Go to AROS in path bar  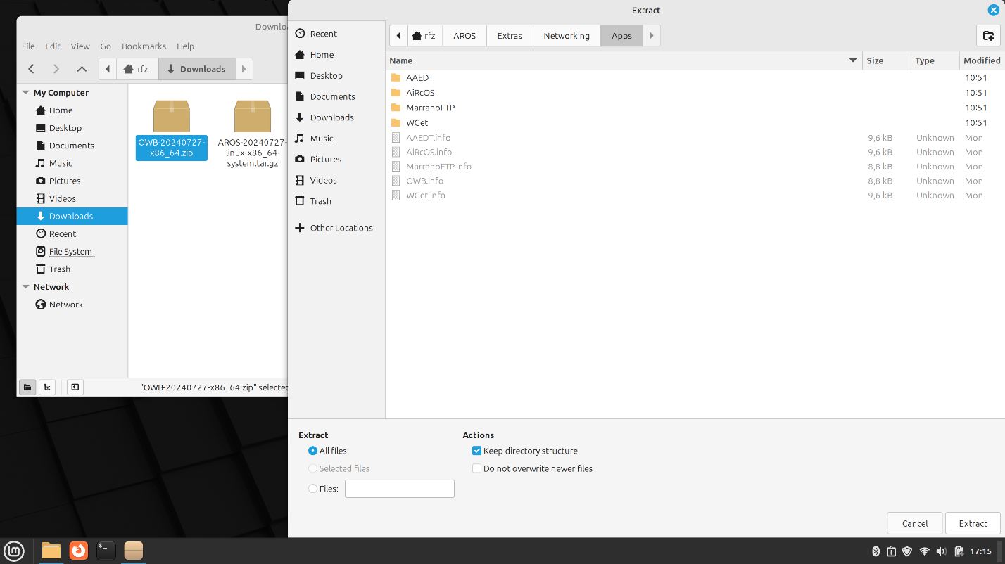pos(464,36)
